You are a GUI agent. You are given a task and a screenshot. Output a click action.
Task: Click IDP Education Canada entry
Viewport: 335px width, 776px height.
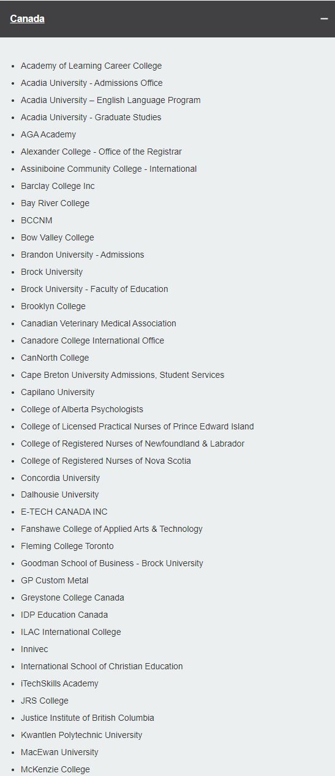coord(64,615)
